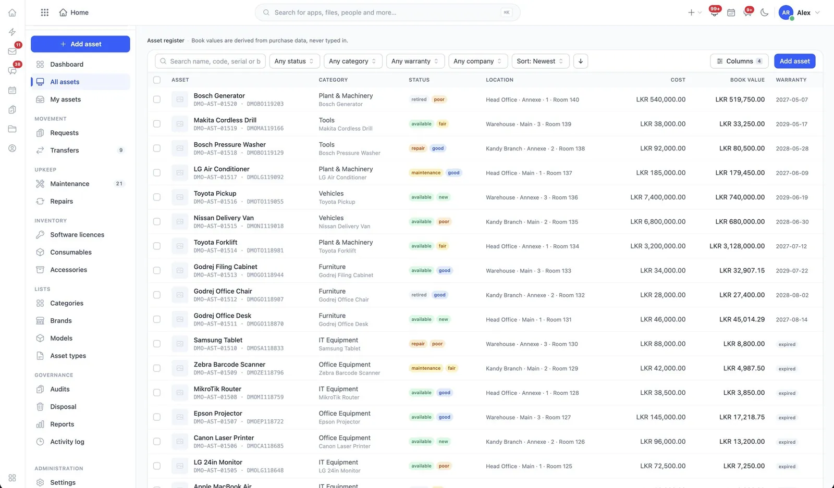The height and width of the screenshot is (488, 834).
Task: Open the Sort: Newest dropdown
Action: click(541, 61)
